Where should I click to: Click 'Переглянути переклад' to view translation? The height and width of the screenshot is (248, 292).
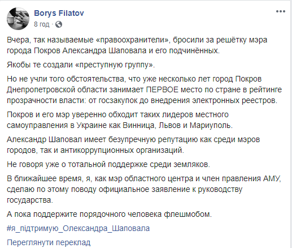tap(49, 242)
